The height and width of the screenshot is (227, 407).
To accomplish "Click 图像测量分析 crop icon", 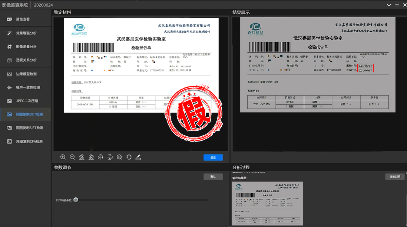I will (x=9, y=47).
